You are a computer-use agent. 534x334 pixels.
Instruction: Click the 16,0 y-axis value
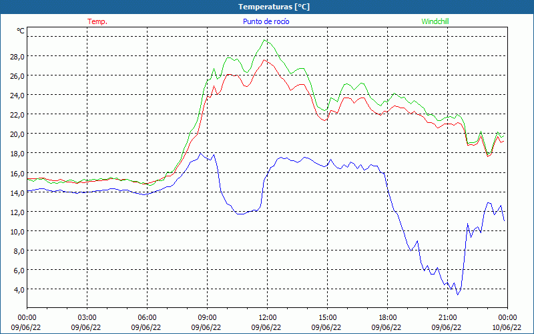coord(17,173)
